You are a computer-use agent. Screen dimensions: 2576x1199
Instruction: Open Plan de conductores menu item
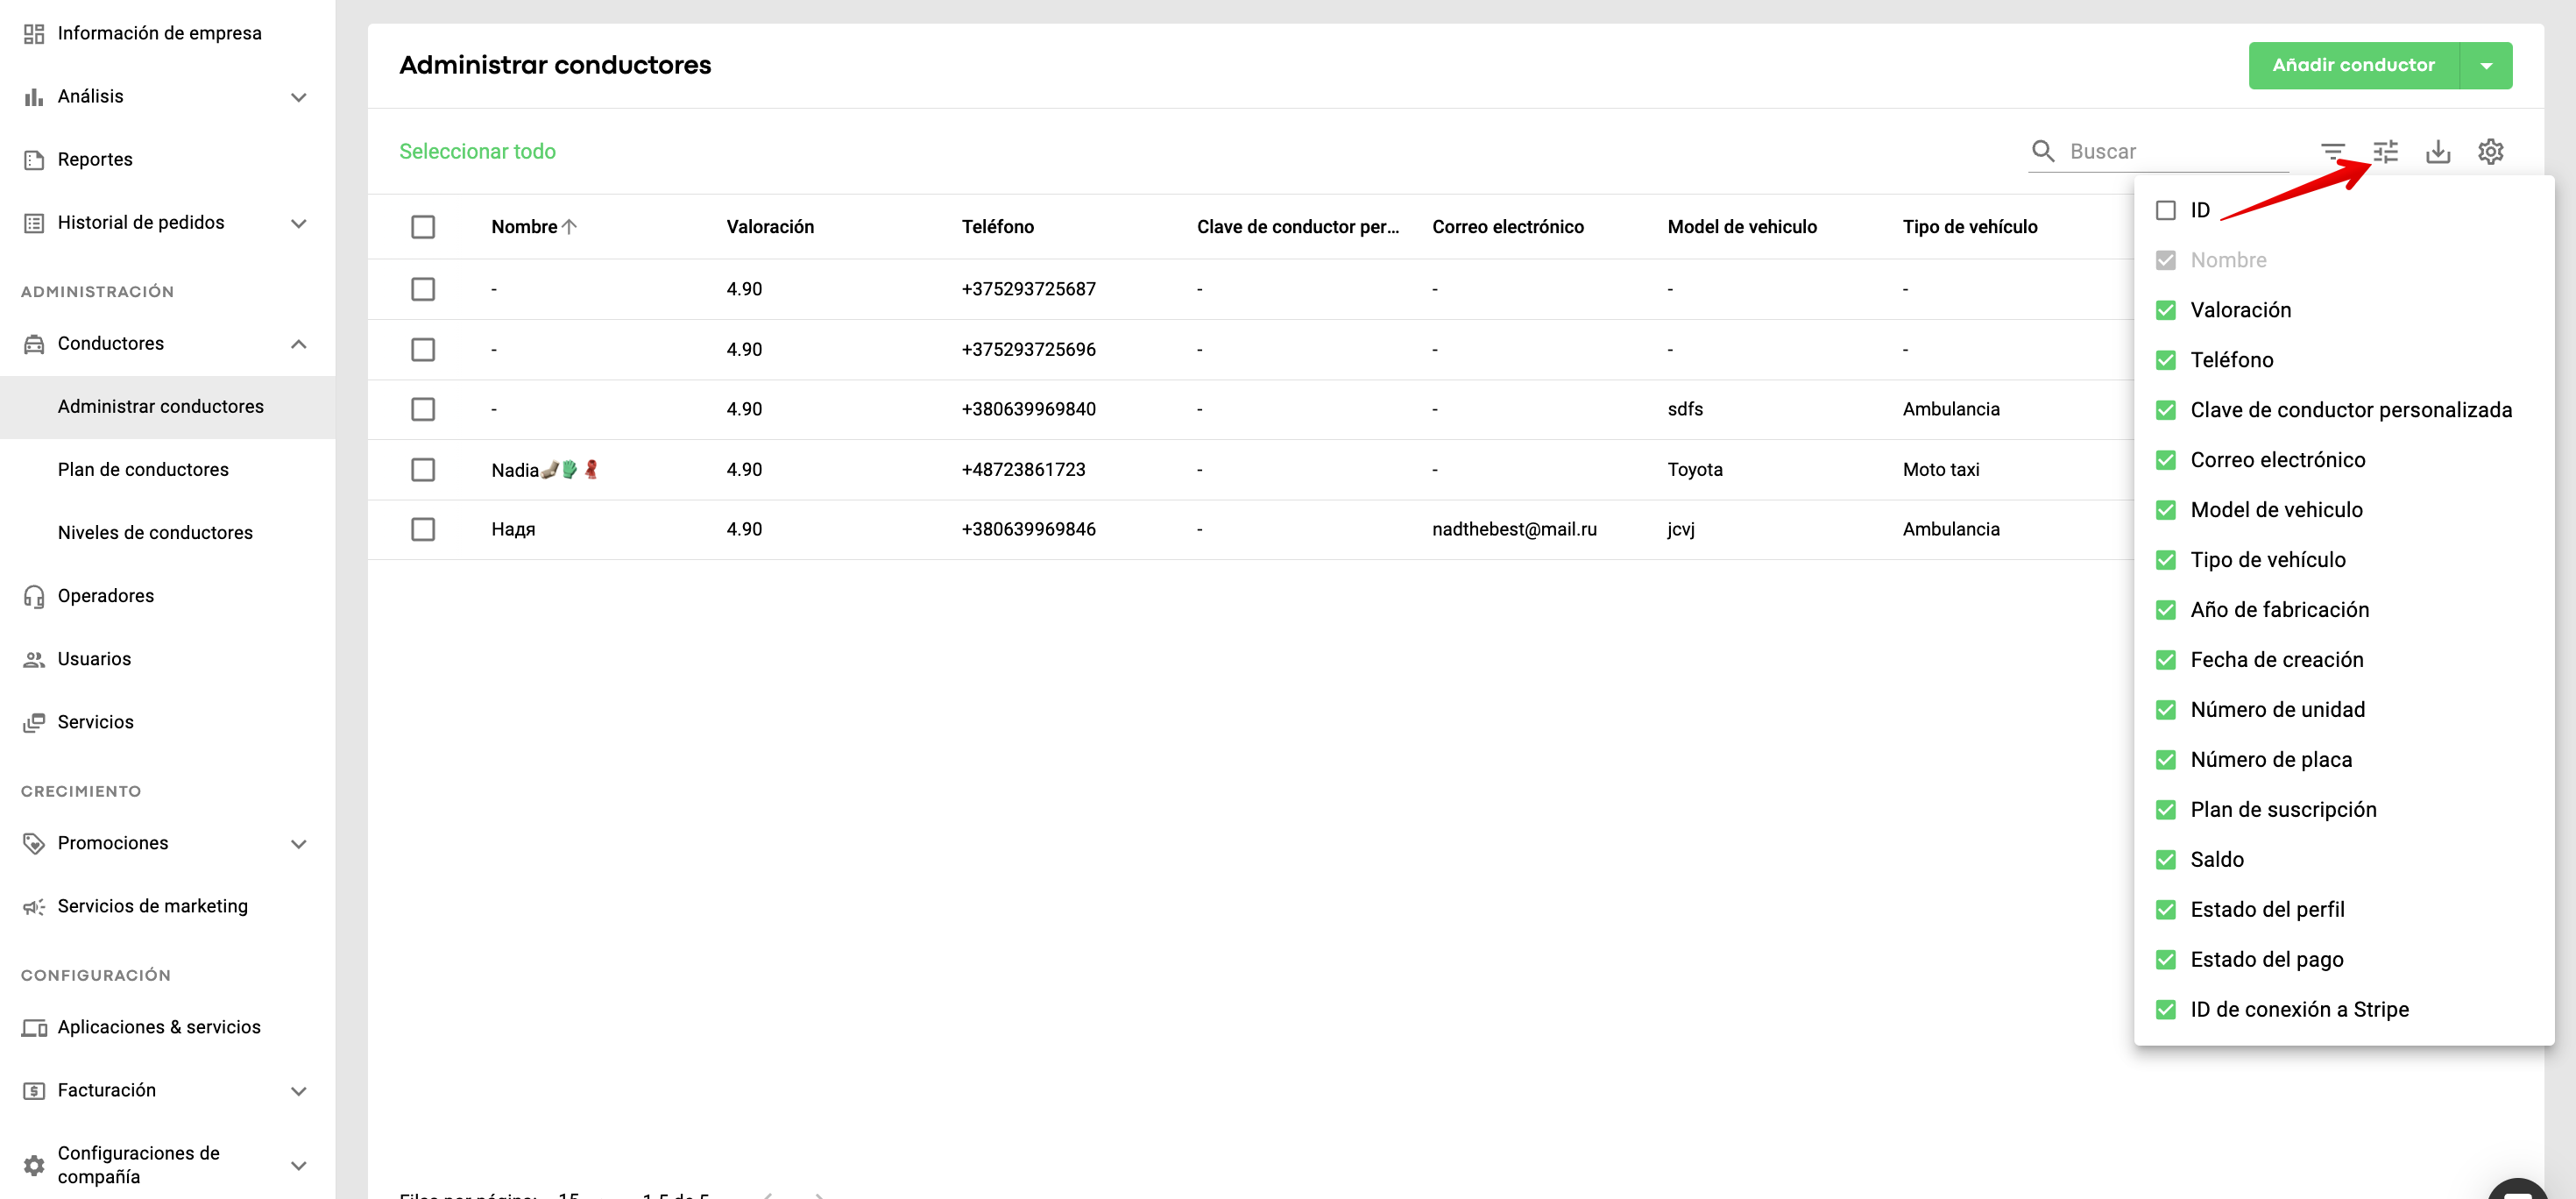pyautogui.click(x=143, y=469)
